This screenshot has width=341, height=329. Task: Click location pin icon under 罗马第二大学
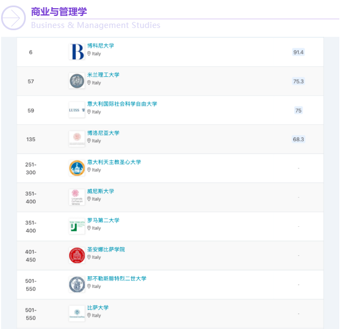[x=89, y=228]
